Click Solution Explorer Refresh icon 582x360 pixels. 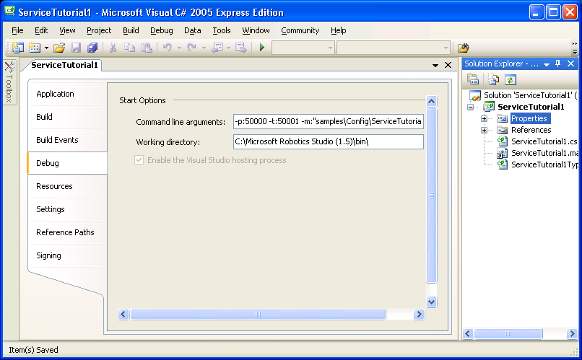point(511,79)
